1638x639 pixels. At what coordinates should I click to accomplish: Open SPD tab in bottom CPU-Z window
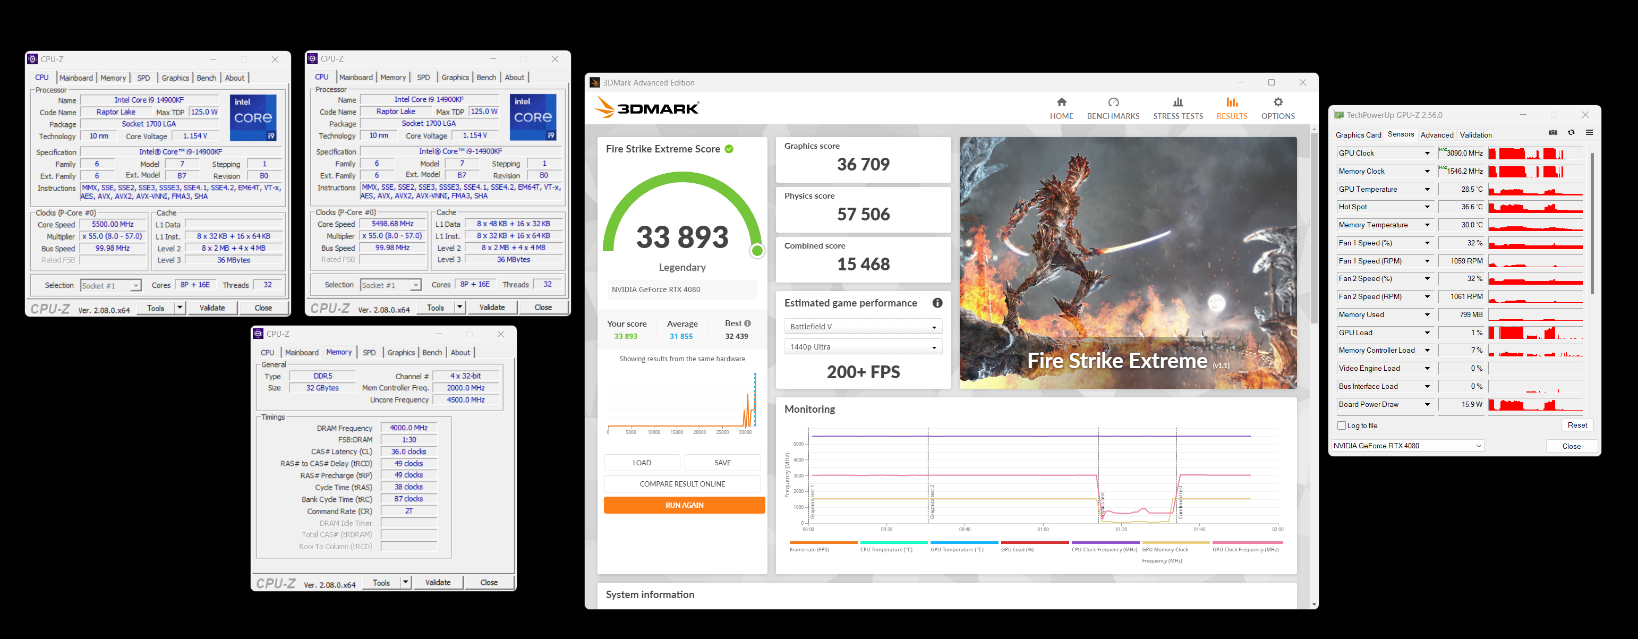[370, 353]
